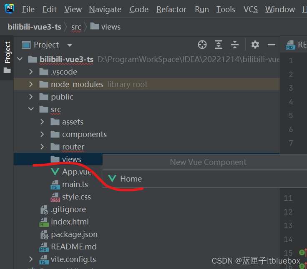This screenshot has width=307, height=269.
Task: Open Project panel settings gear
Action: click(255, 45)
